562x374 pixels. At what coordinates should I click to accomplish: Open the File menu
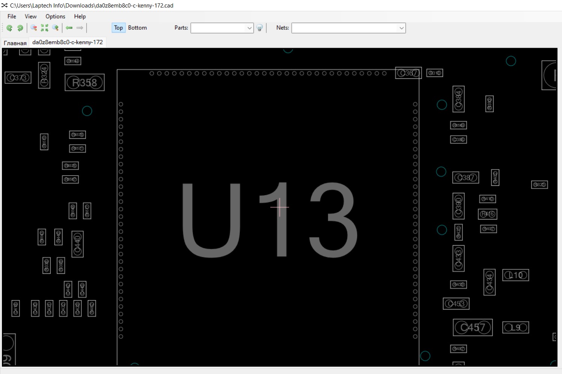(12, 17)
